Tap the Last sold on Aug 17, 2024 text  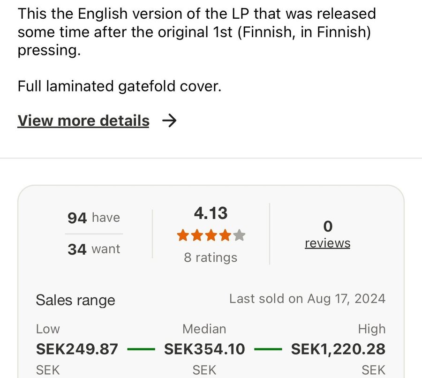pos(307,299)
